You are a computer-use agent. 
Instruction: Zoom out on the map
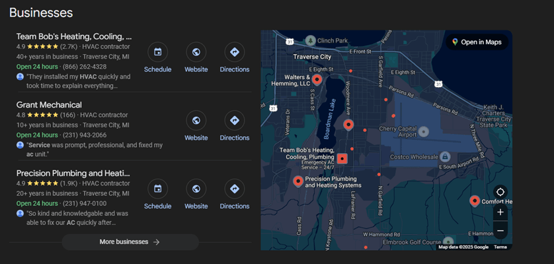click(500, 231)
